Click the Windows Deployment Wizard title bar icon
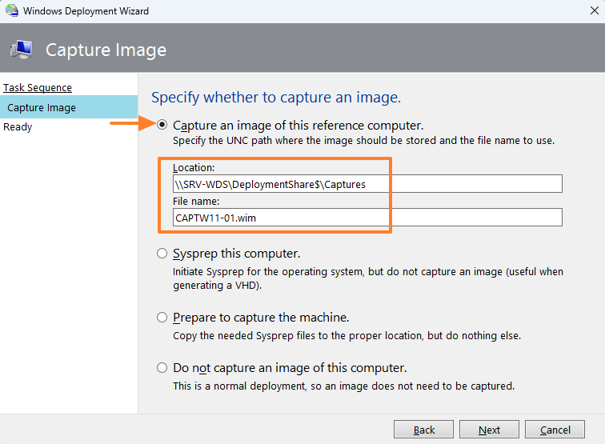Screen dimensions: 605x444 coord(10,11)
